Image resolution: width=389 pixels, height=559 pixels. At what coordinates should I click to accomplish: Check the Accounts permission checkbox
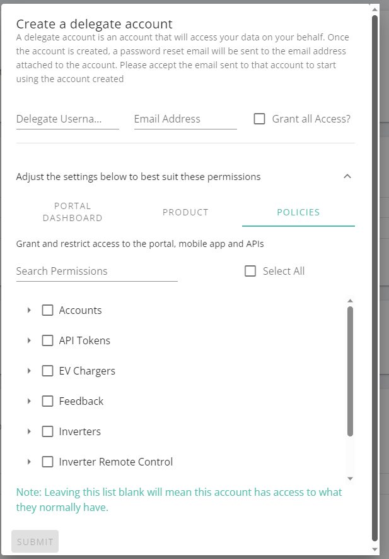coord(48,310)
